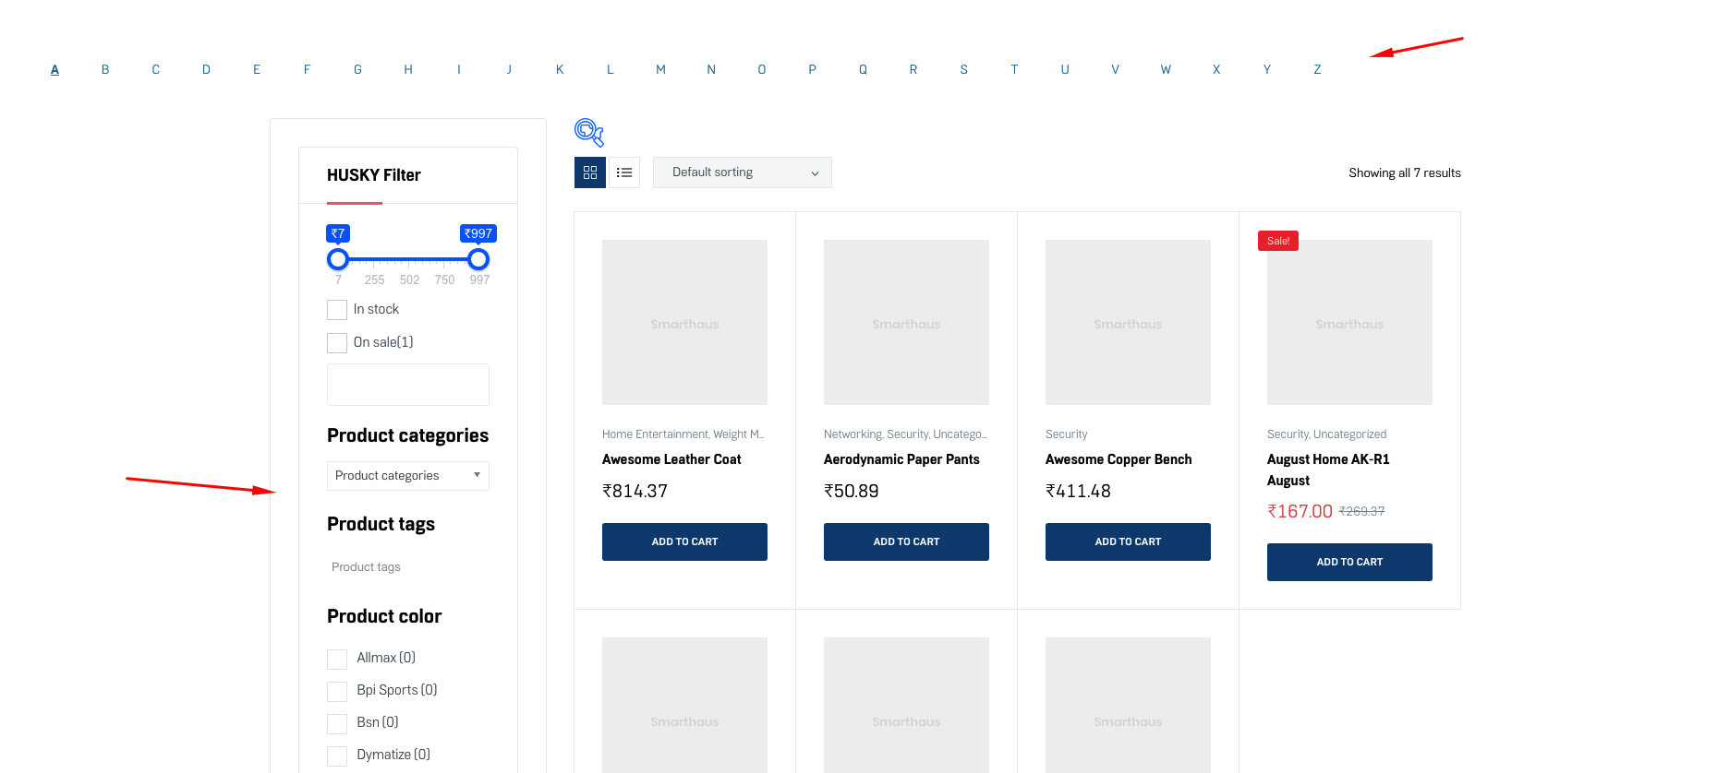Image resolution: width=1717 pixels, height=773 pixels.
Task: Open Awesome Leather Coat product title
Action: (671, 459)
